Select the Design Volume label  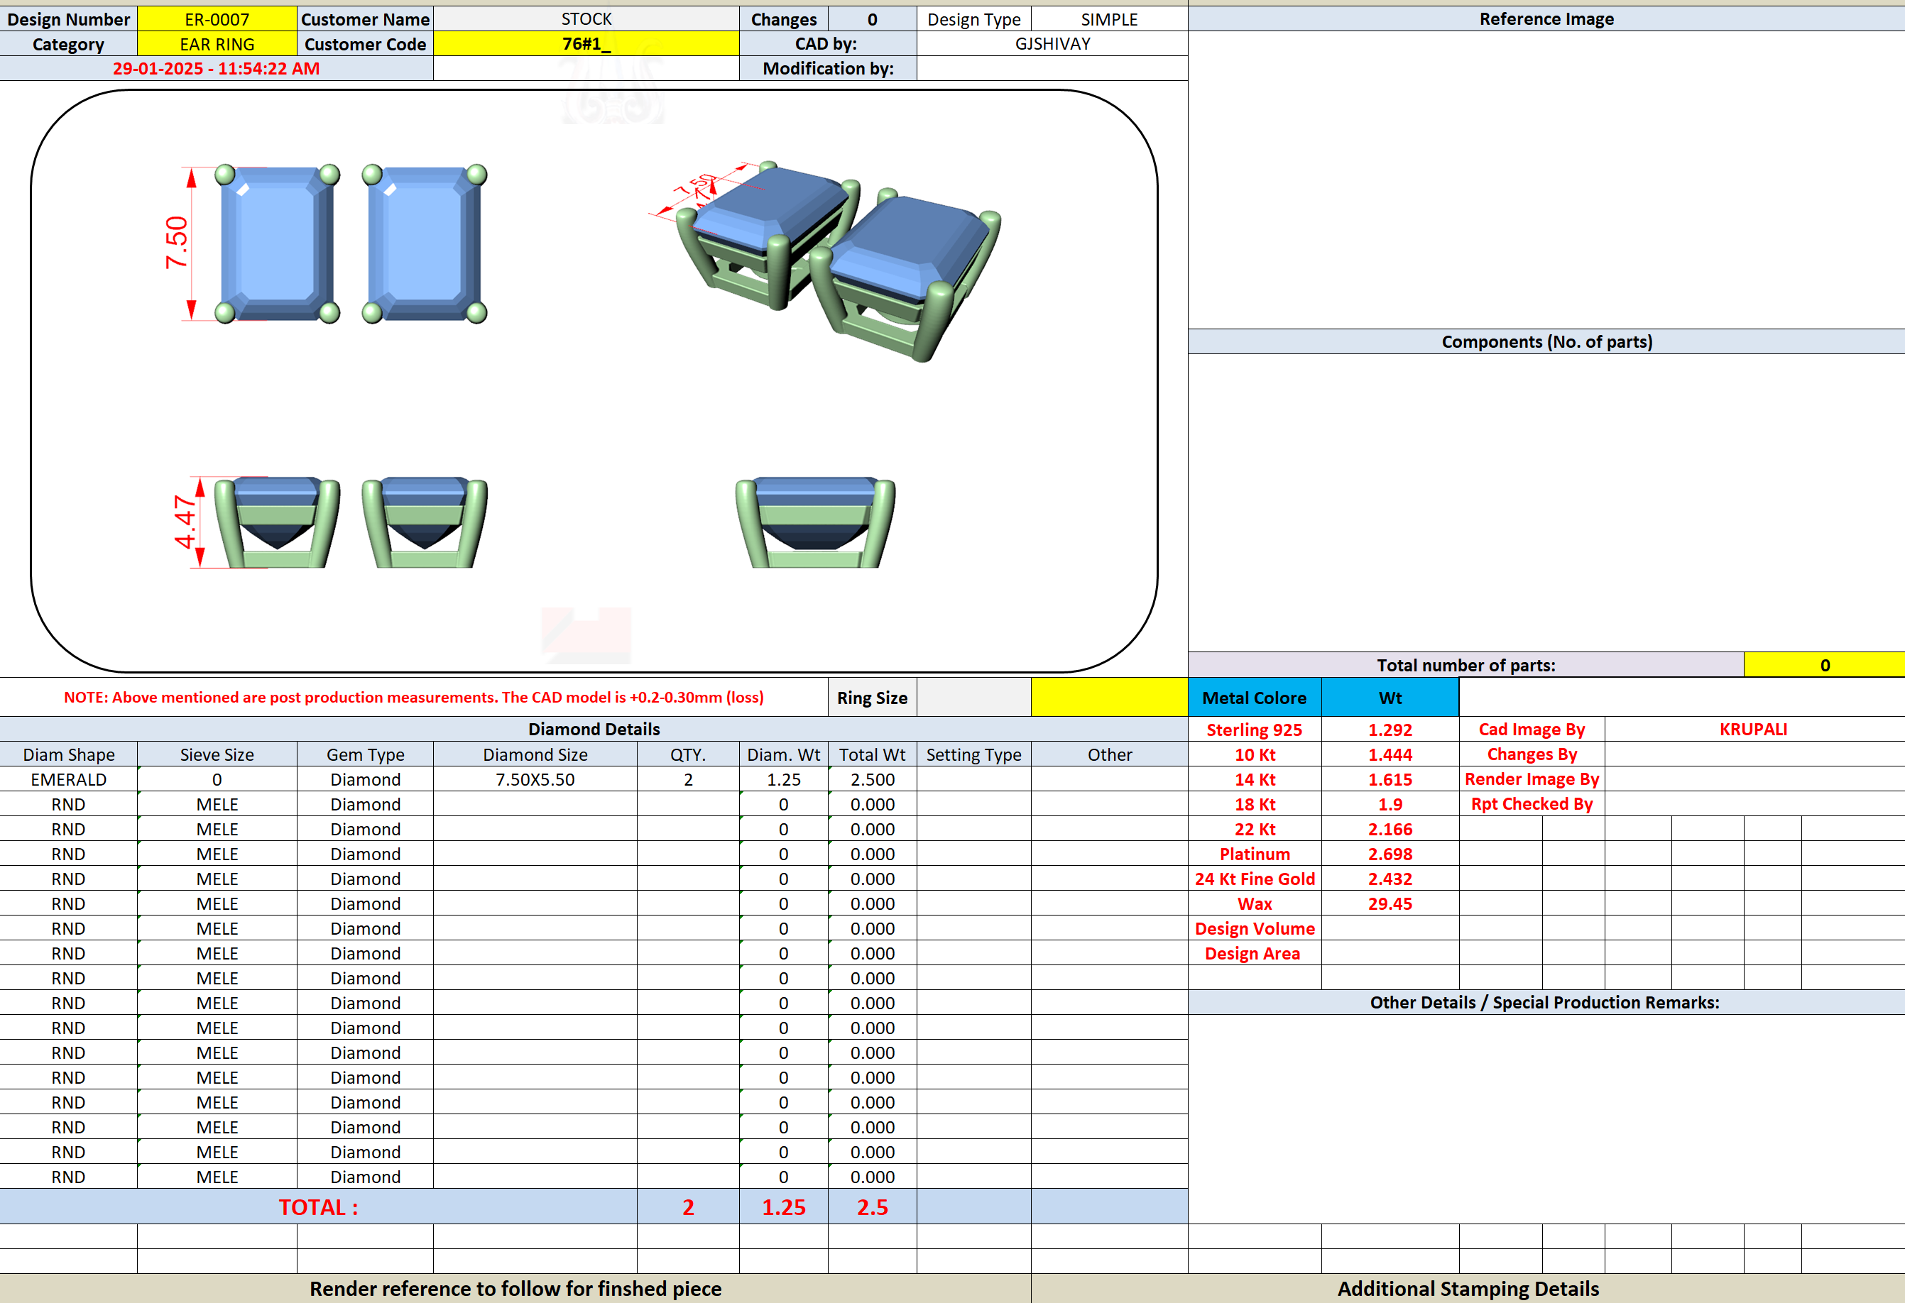(x=1254, y=928)
